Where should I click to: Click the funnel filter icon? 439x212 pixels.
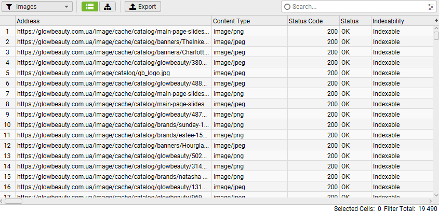(9, 7)
